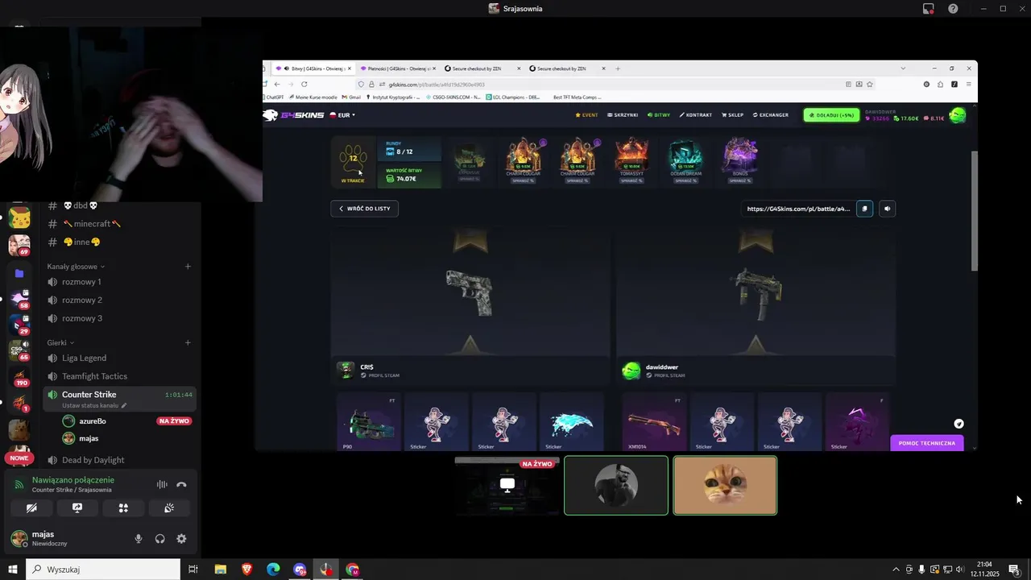1031x580 pixels.
Task: Open the soundboard button
Action: (169, 508)
